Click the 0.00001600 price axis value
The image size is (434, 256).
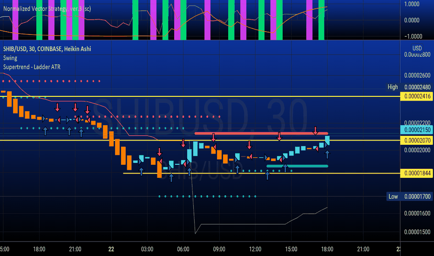coord(417,213)
